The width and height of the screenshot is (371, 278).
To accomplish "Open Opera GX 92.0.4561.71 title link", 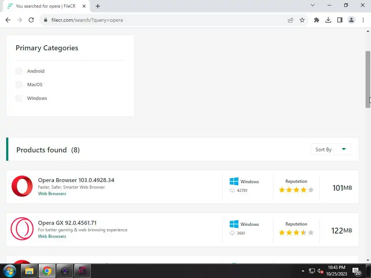I will click(x=67, y=223).
